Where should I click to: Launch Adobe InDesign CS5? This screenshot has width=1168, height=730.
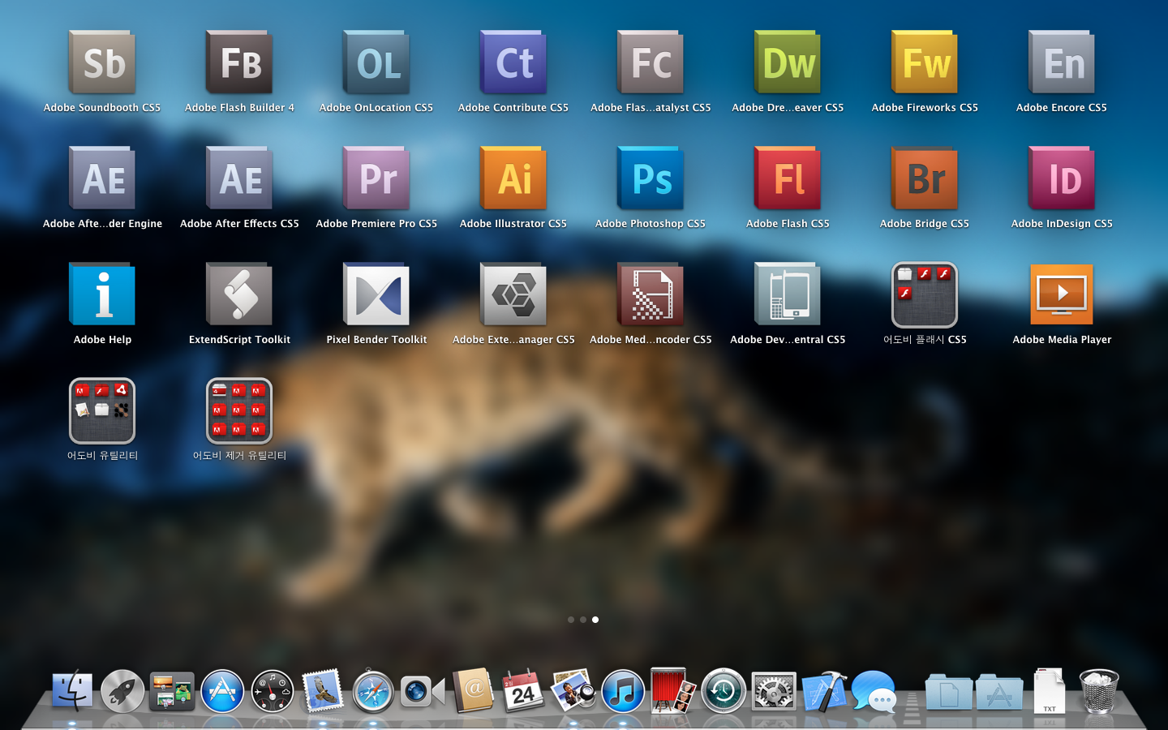[1062, 179]
